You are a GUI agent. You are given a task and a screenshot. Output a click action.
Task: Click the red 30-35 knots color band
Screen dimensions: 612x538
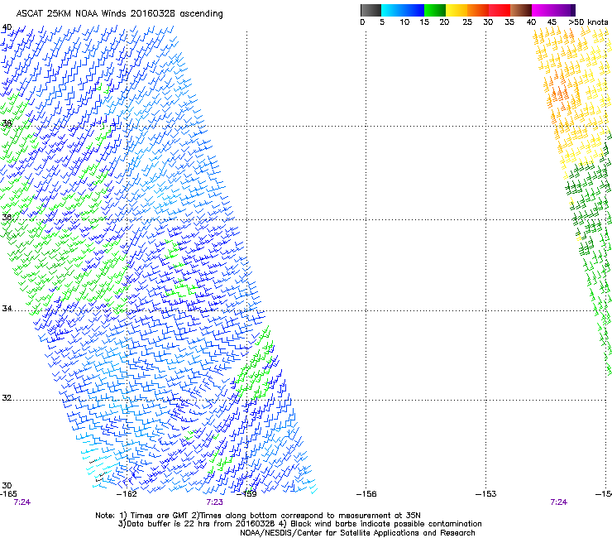500,10
